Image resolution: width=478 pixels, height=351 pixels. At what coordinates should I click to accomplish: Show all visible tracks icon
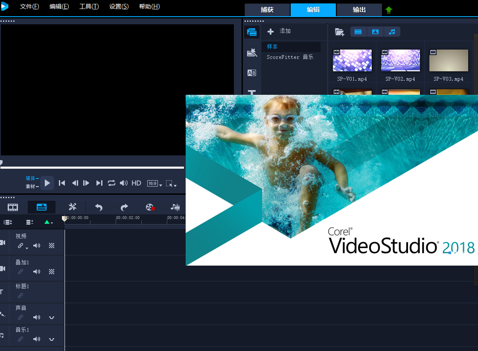tap(8, 222)
